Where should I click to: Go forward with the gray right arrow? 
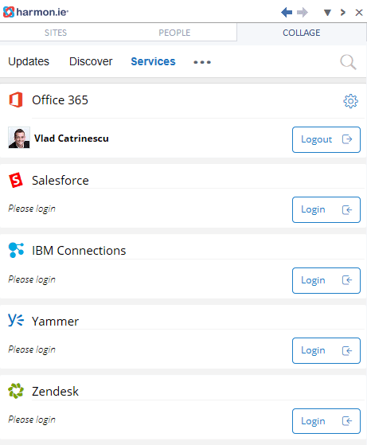click(303, 12)
